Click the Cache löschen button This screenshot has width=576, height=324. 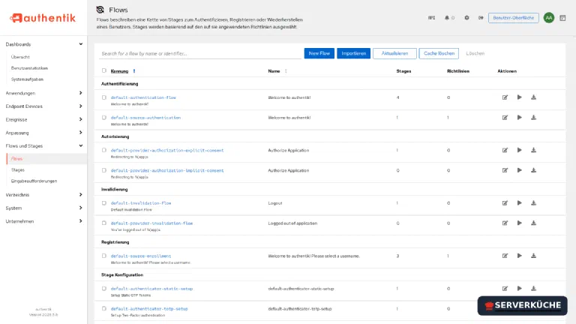[x=439, y=53]
